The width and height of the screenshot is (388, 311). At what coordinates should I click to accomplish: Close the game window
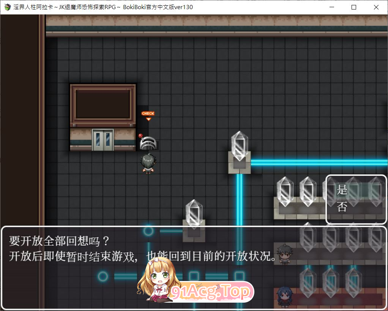click(x=376, y=7)
